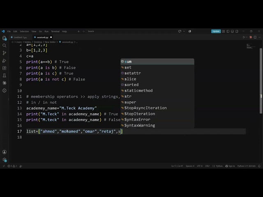Screen dimensions: 263x197
Task: Select the set autocomplete suggestion
Action: (157, 67)
